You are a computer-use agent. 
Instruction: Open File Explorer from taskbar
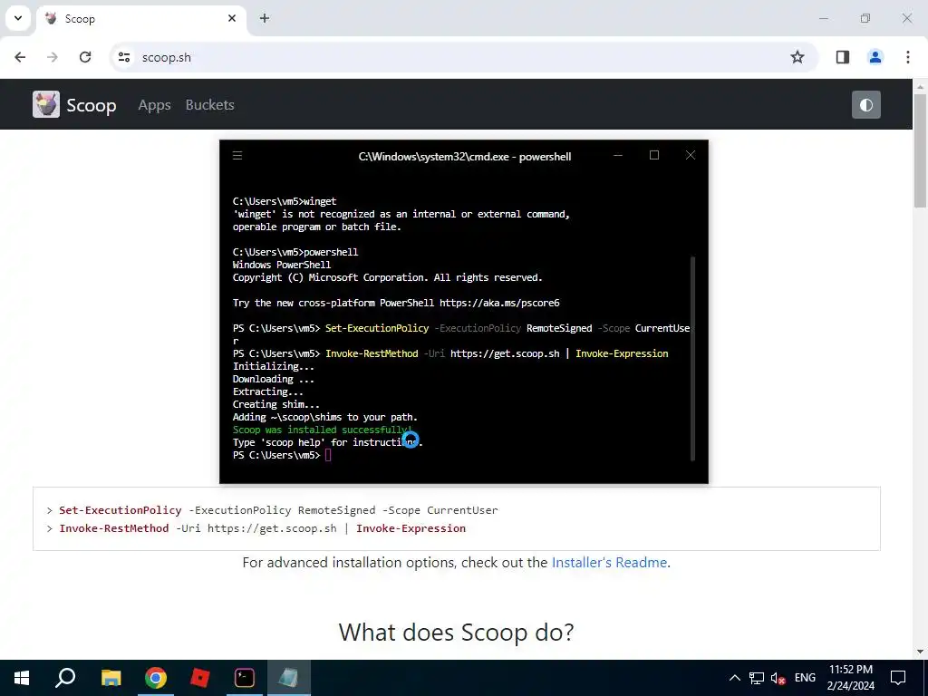point(111,678)
